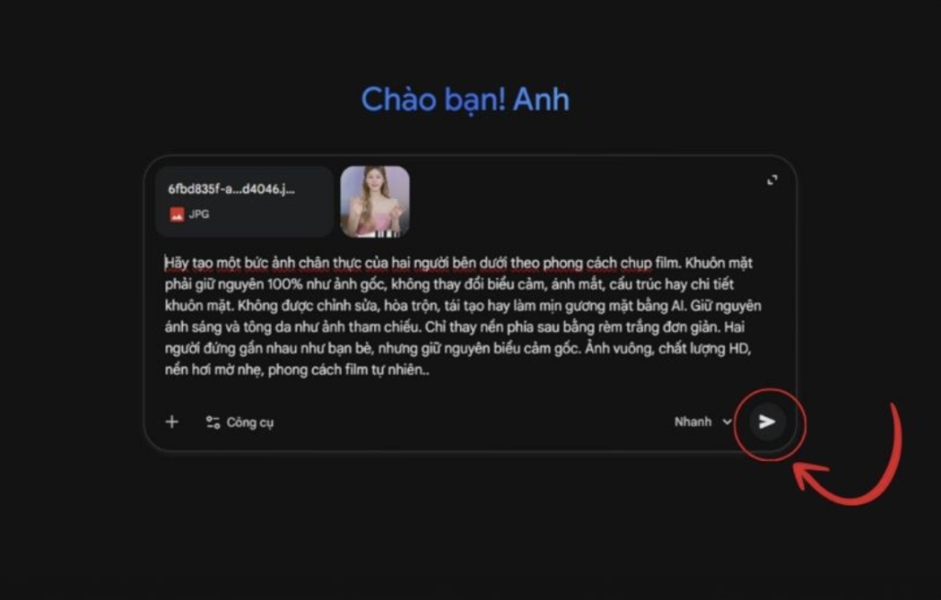
Task: Open the Nhanh model dropdown
Action: [x=703, y=422]
